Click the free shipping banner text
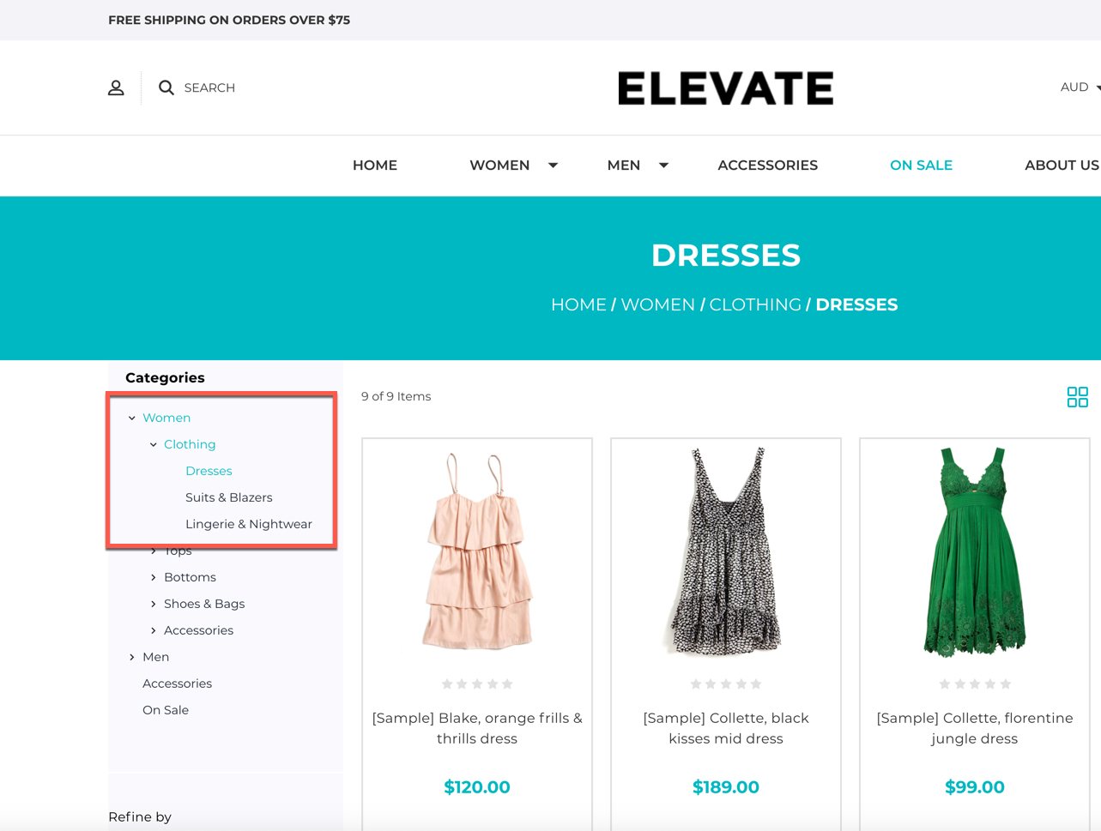This screenshot has width=1101, height=831. 229,20
